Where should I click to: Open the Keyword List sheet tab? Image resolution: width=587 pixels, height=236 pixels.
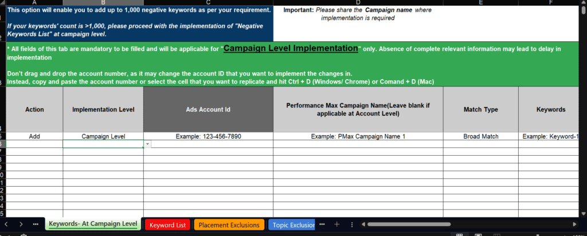(167, 225)
